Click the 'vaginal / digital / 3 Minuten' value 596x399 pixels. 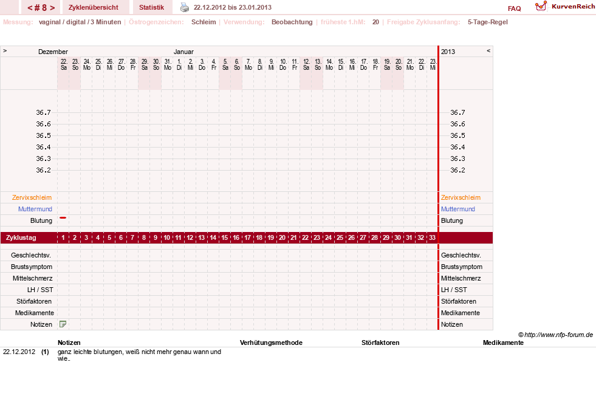[x=80, y=22]
